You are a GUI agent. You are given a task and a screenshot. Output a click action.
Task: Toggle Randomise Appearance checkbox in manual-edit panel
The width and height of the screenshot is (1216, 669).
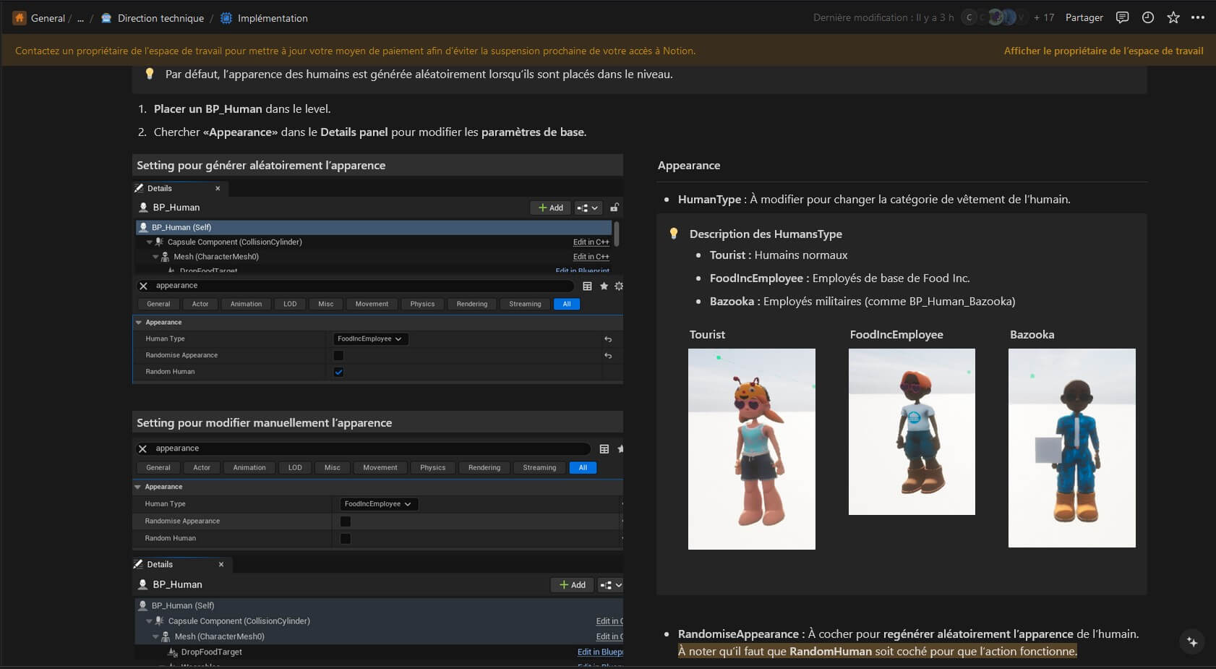(x=346, y=521)
